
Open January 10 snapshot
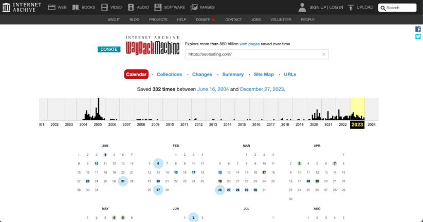click(96, 163)
